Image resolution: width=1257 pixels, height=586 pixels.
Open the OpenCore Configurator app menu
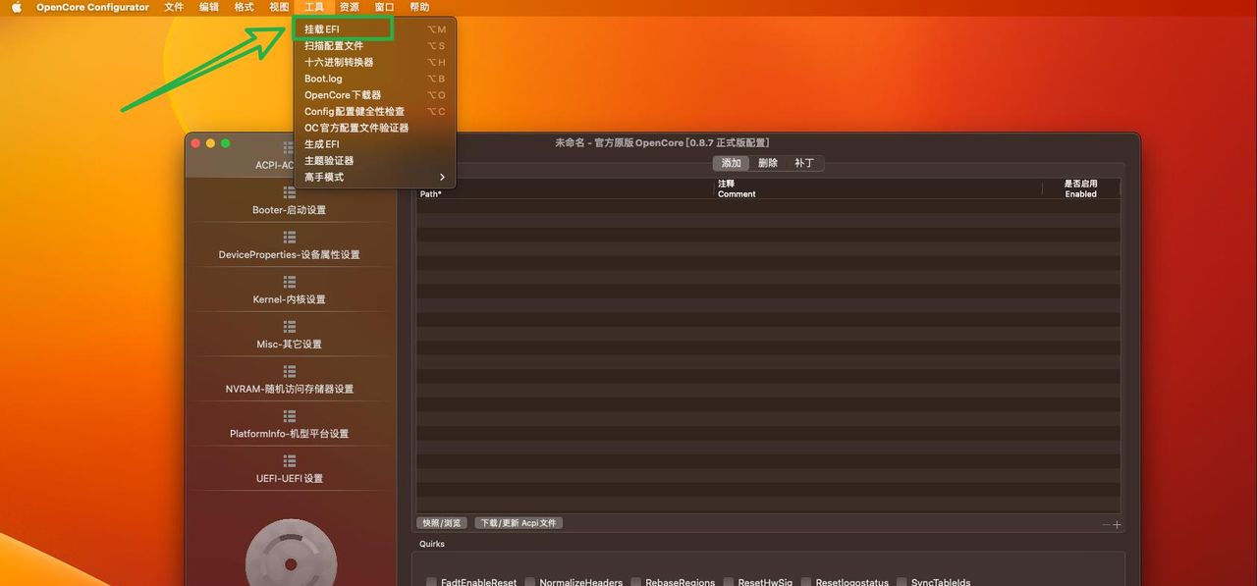[x=93, y=7]
